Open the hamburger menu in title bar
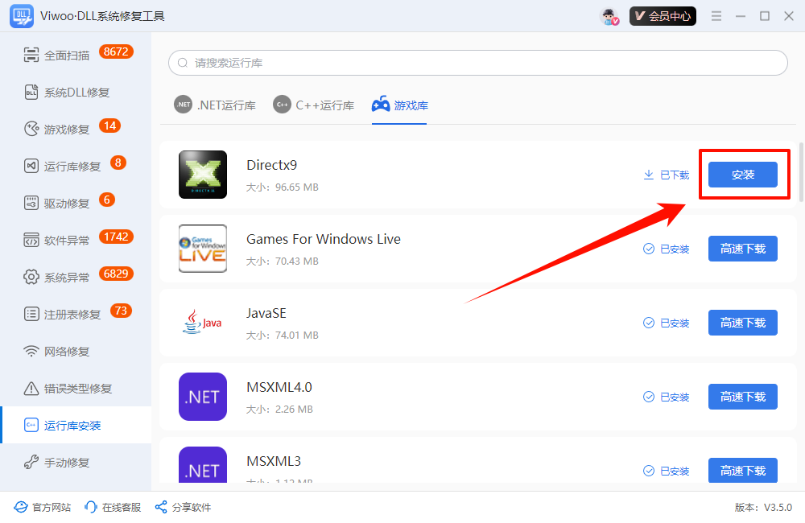The image size is (805, 523). pos(716,16)
